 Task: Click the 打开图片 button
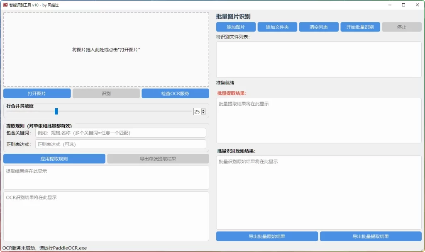point(37,94)
